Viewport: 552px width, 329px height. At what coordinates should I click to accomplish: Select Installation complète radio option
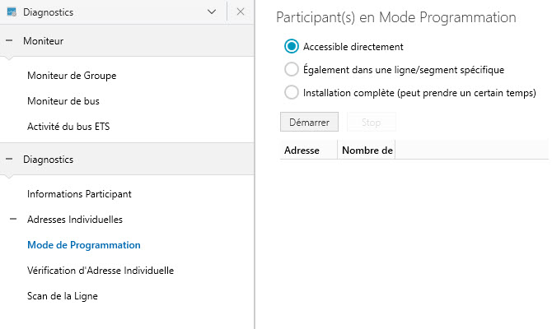[291, 93]
